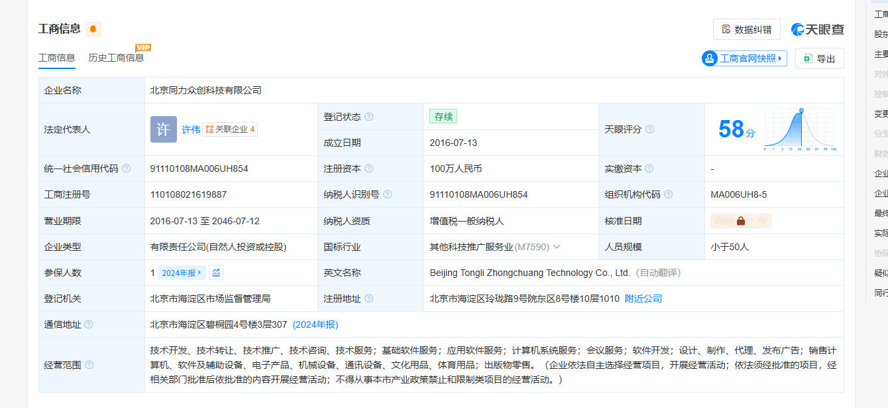Image resolution: width=888 pixels, height=408 pixels.
Task: Click the 数据纠错 button
Action: tap(746, 29)
